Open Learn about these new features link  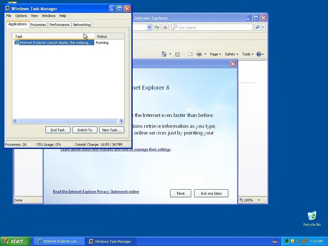[115, 149]
